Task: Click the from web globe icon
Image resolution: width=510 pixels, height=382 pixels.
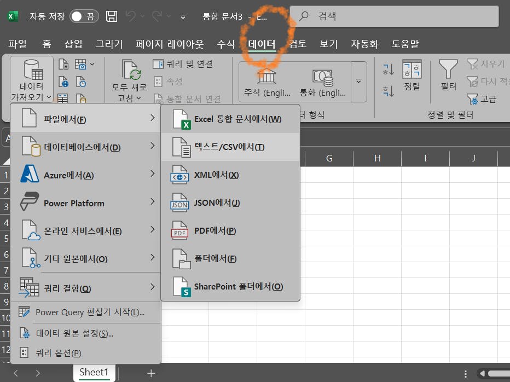Action: [63, 82]
